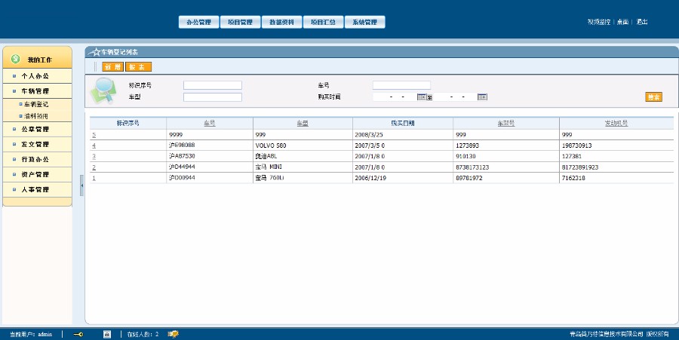This screenshot has width=679, height=340.
Task: Click the 我的工作 sidebar header
Action: [37, 58]
